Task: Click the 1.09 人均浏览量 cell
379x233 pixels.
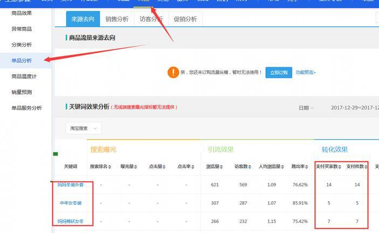Action: [272, 185]
